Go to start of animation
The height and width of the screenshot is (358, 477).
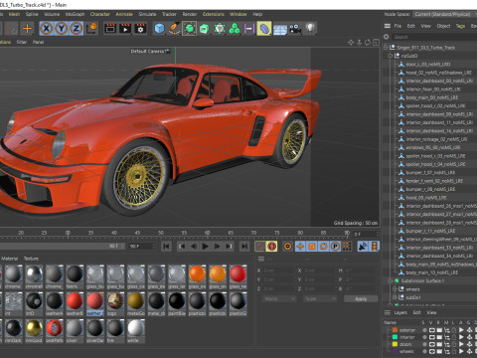tap(166, 247)
